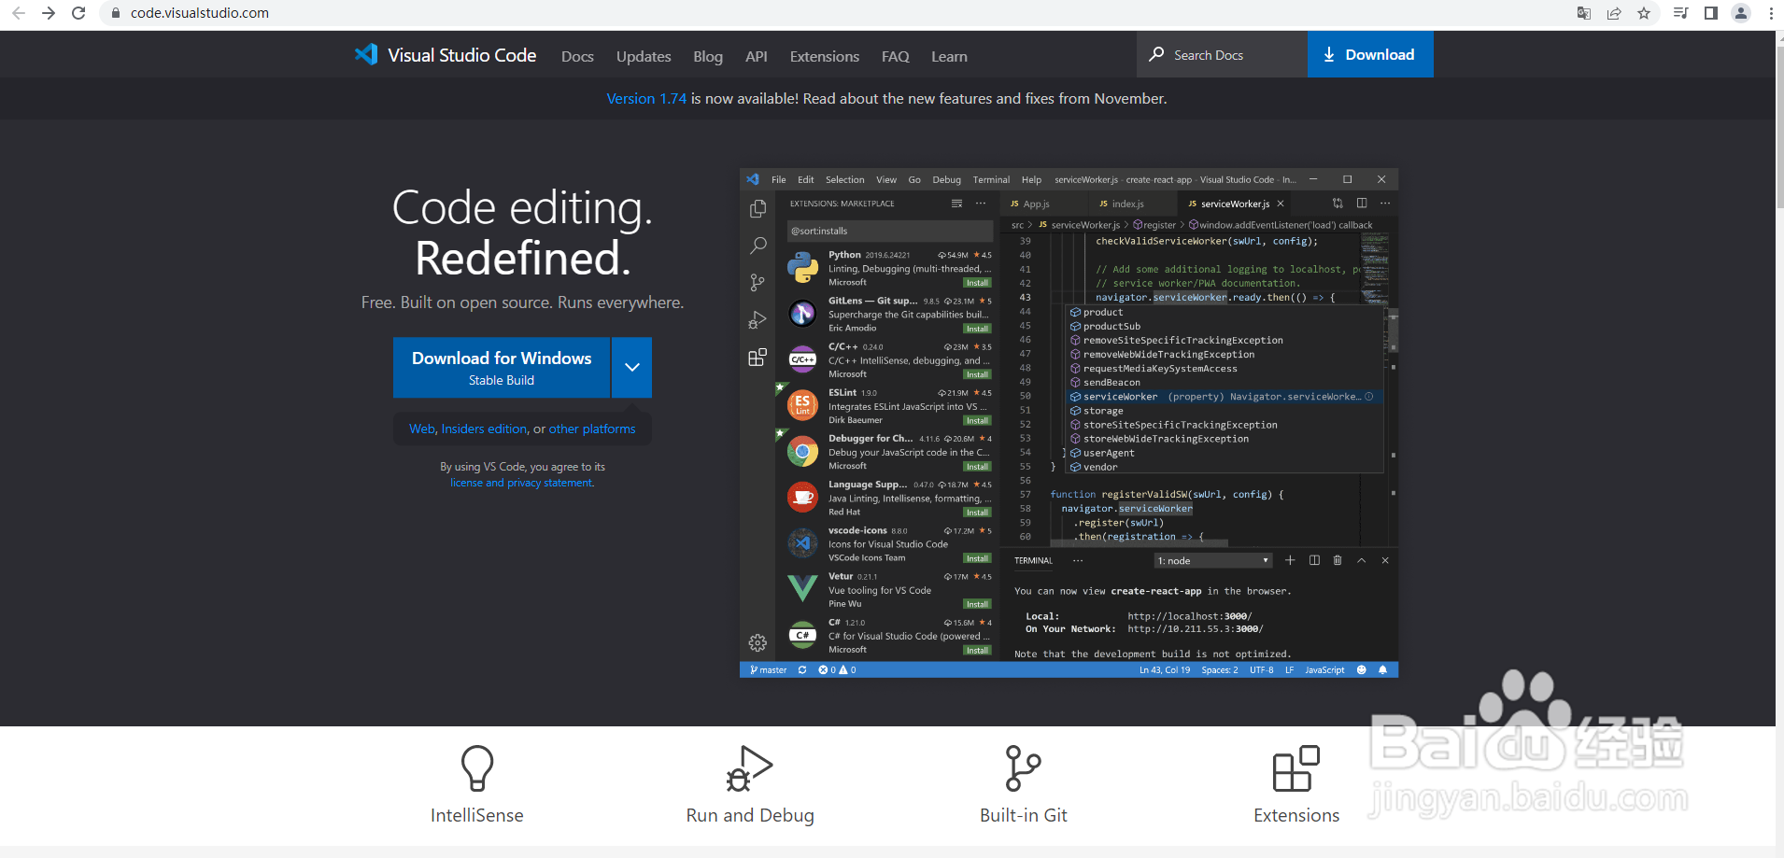Click the IntelliSense lightbulb icon
Screen dimensions: 1784x858
click(477, 768)
